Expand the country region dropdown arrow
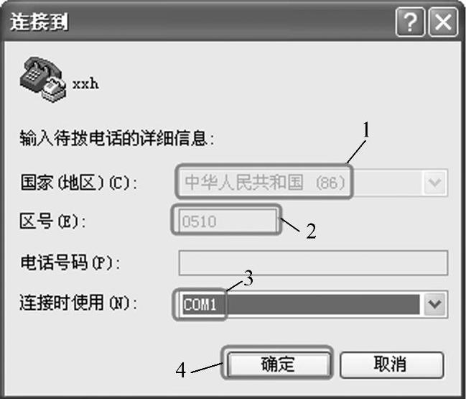 point(435,183)
